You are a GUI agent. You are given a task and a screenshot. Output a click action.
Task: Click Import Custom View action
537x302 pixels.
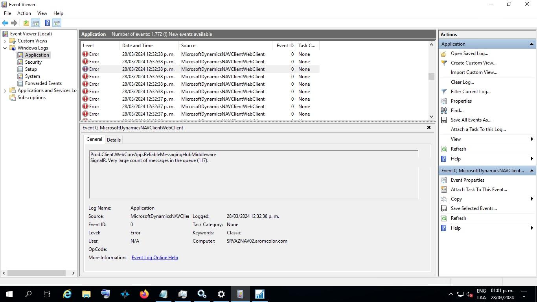[x=474, y=72]
